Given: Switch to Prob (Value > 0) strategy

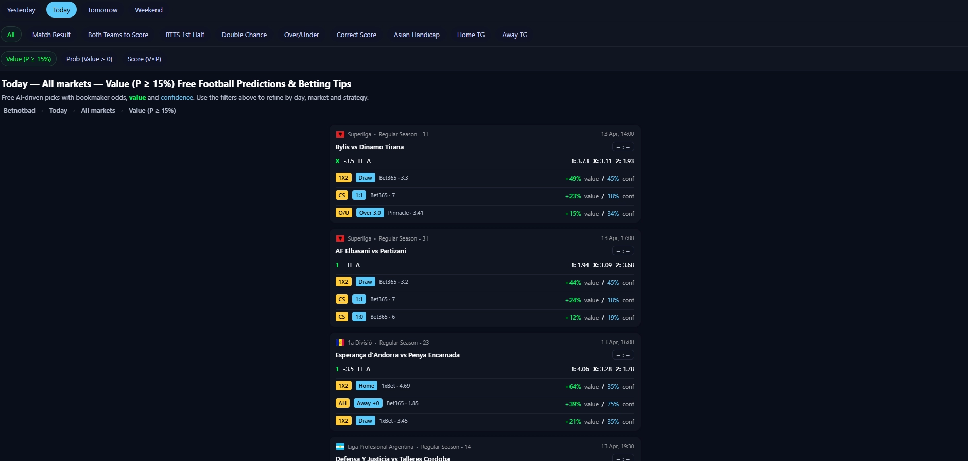Looking at the screenshot, I should pos(89,59).
